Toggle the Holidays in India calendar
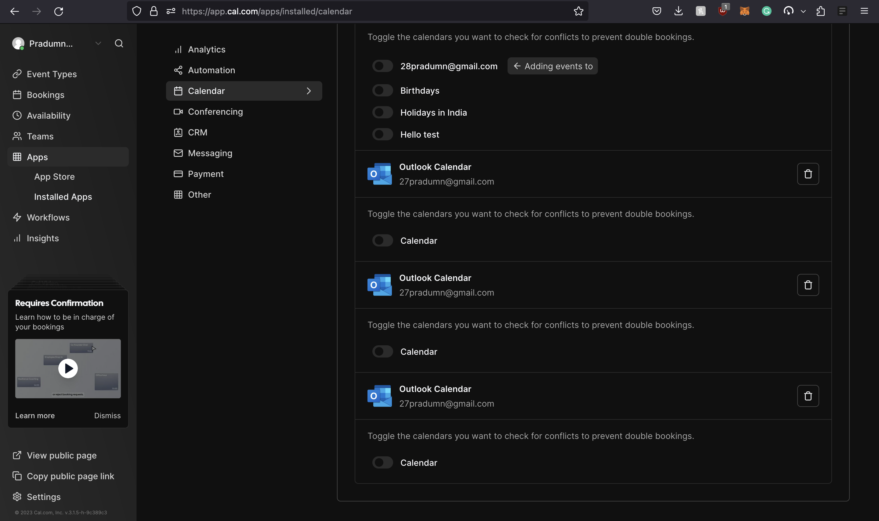879x521 pixels. (382, 112)
